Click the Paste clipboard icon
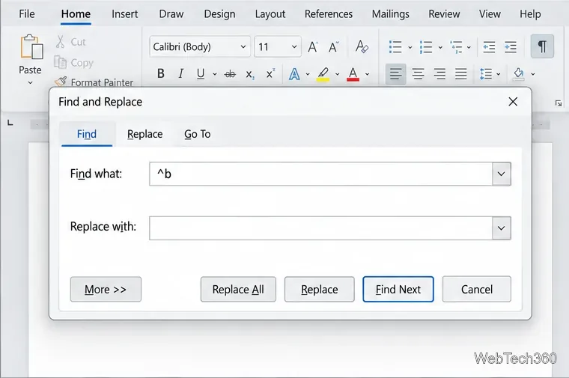 pos(31,47)
